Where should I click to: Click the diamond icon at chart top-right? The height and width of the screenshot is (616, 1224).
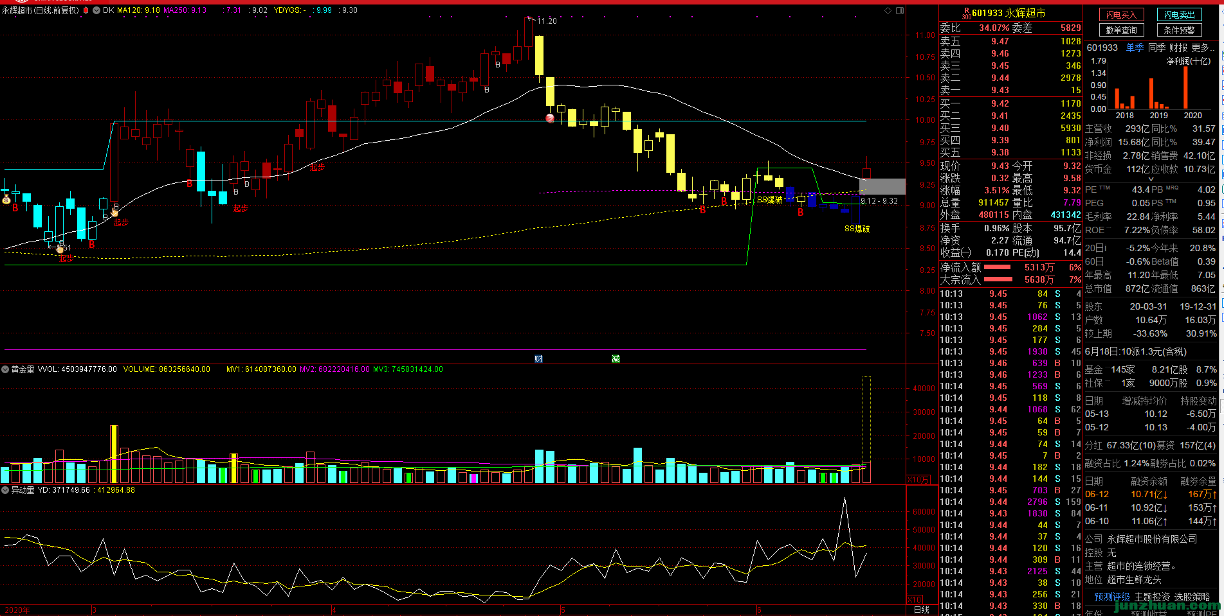point(888,10)
